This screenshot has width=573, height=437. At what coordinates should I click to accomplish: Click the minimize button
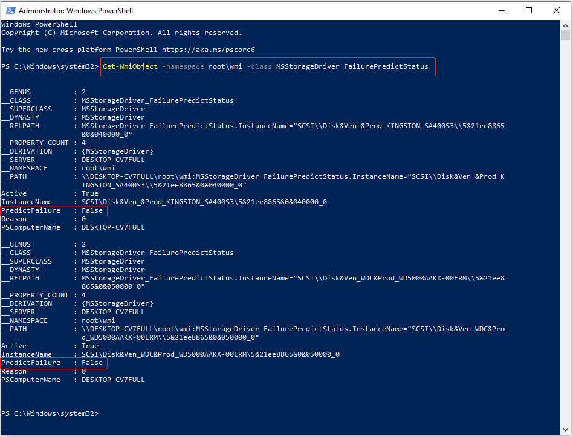pyautogui.click(x=503, y=10)
